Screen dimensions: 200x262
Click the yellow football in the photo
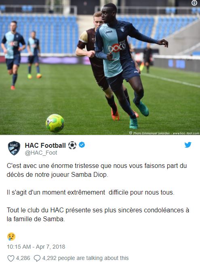[55, 123]
